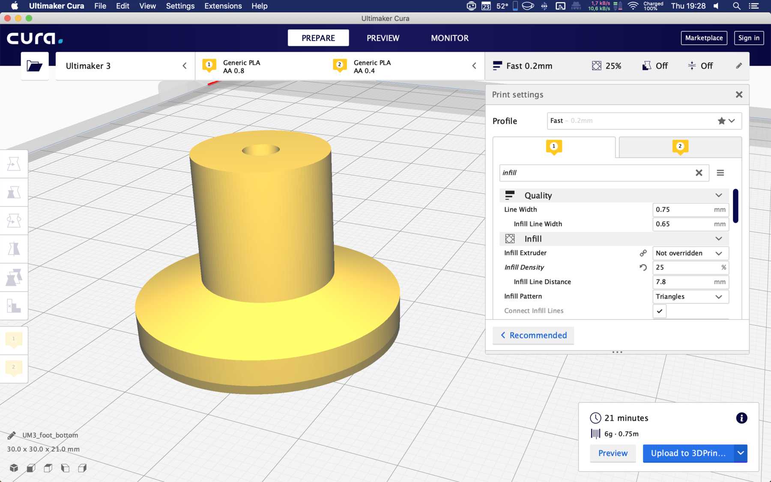The height and width of the screenshot is (482, 771).
Task: Click the infill 25% icon in settings bar
Action: pyautogui.click(x=596, y=66)
